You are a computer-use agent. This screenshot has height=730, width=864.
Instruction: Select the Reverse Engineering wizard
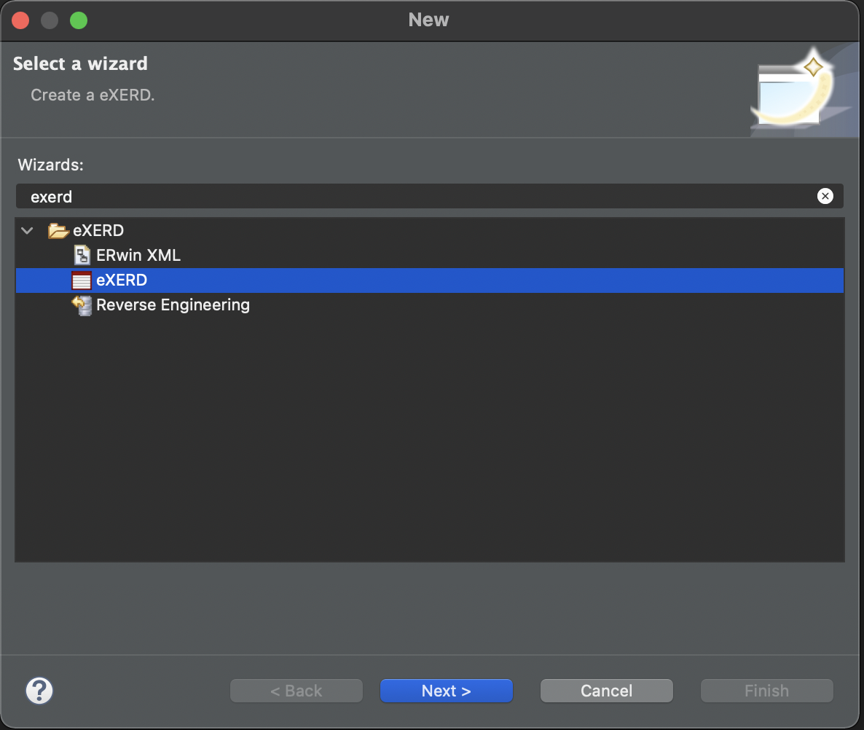coord(173,305)
